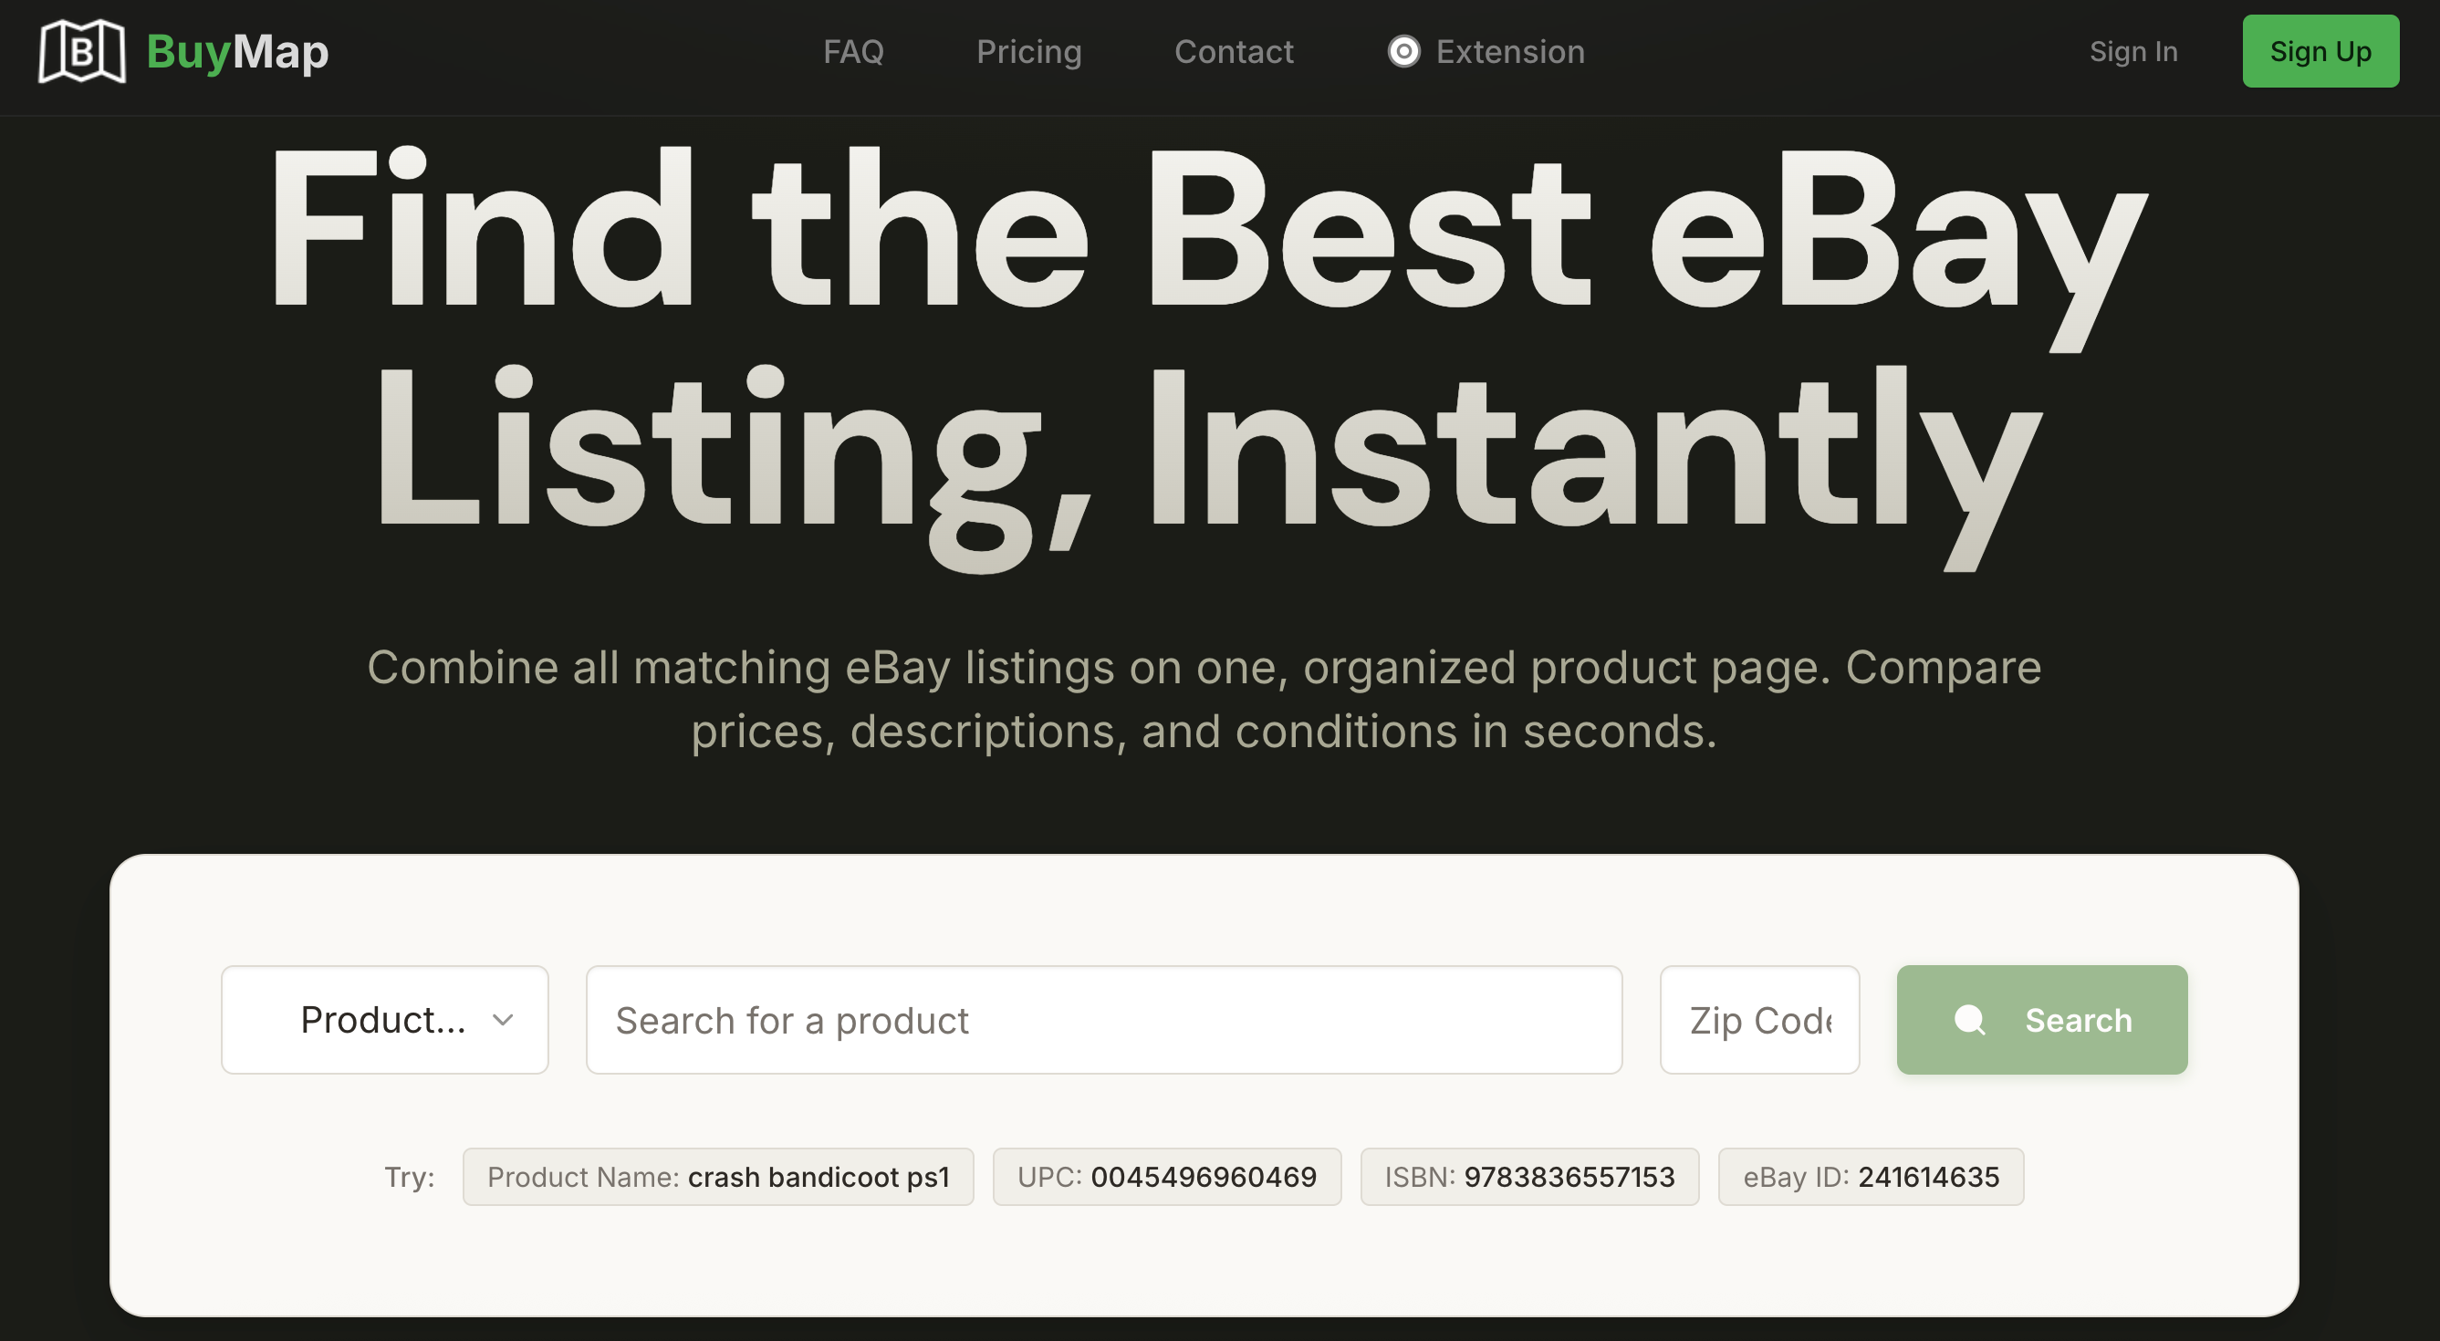Open the FAQ page
Viewport: 2440px width, 1341px height.
tap(852, 51)
